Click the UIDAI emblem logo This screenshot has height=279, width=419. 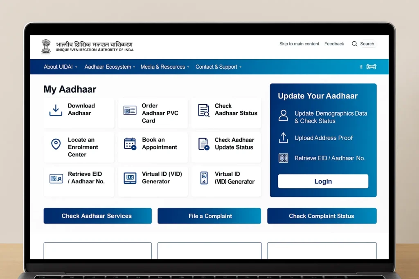[46, 47]
